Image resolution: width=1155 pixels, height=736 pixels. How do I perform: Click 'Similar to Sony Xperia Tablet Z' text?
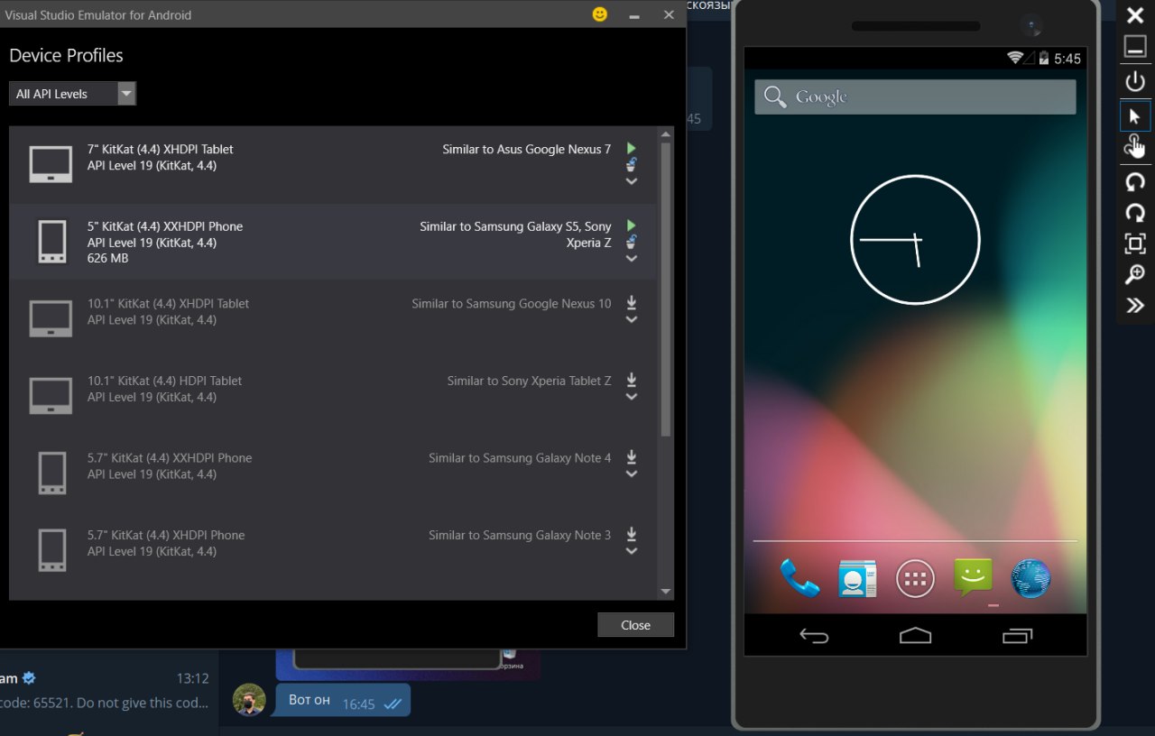(529, 381)
